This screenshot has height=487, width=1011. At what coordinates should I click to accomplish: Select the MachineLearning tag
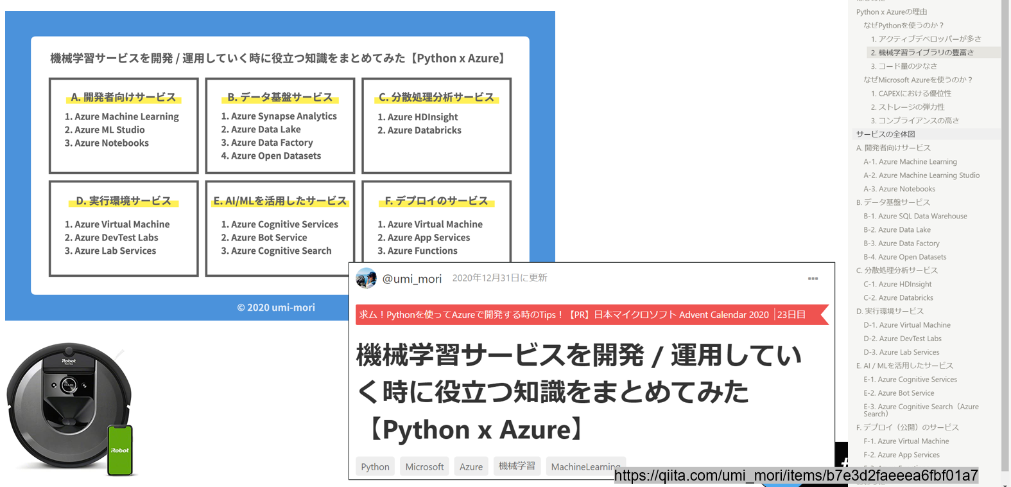pos(585,466)
